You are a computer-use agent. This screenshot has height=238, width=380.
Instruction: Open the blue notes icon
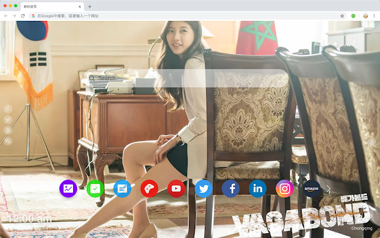point(122,189)
